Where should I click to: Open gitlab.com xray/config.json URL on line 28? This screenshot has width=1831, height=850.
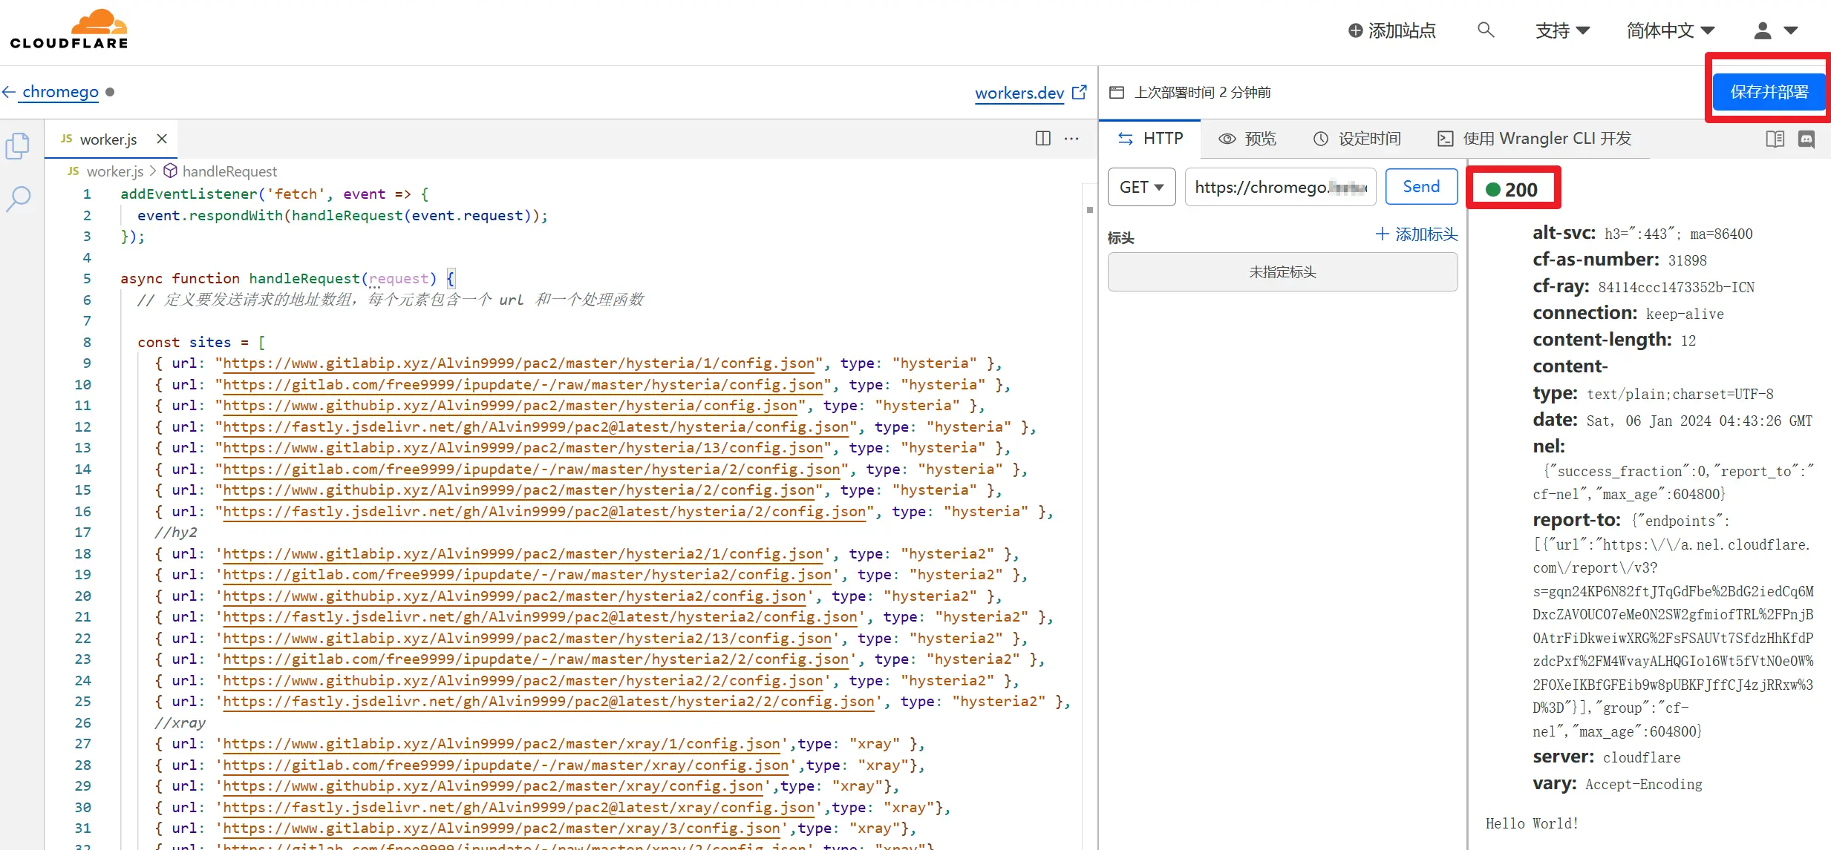(x=505, y=765)
